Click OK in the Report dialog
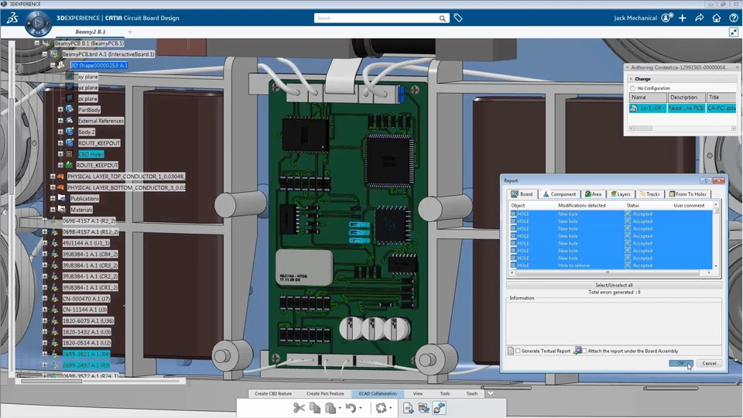This screenshot has height=418, width=743. pyautogui.click(x=681, y=364)
